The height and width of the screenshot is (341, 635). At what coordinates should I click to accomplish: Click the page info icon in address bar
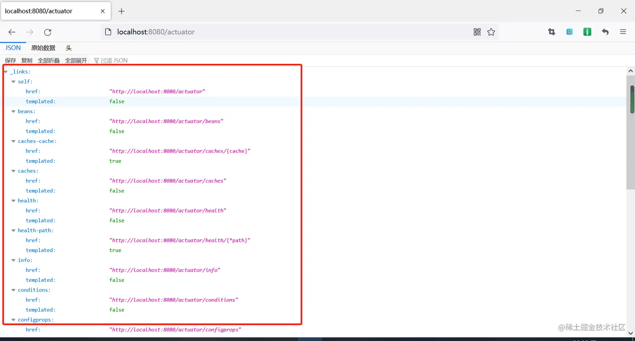pos(108,32)
